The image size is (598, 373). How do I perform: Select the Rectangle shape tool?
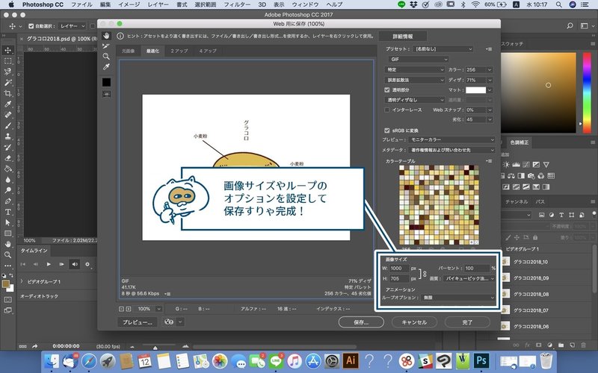7,233
